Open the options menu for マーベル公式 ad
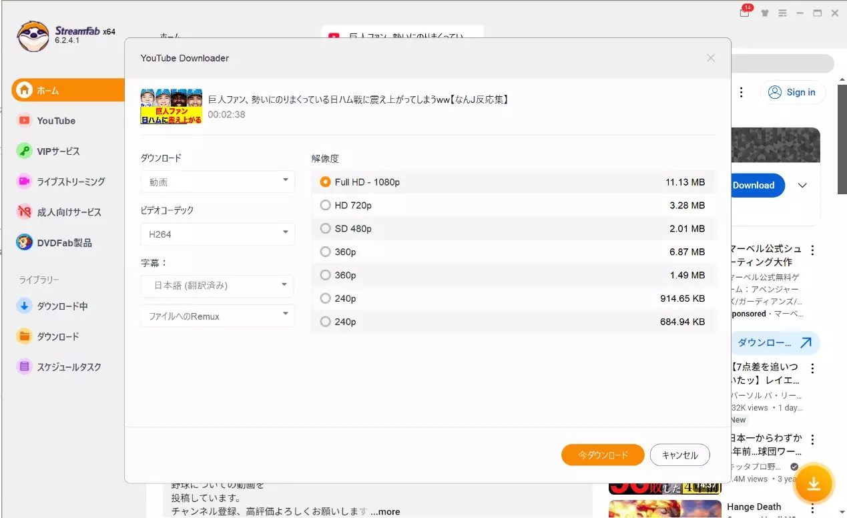This screenshot has height=518, width=847. coord(812,251)
